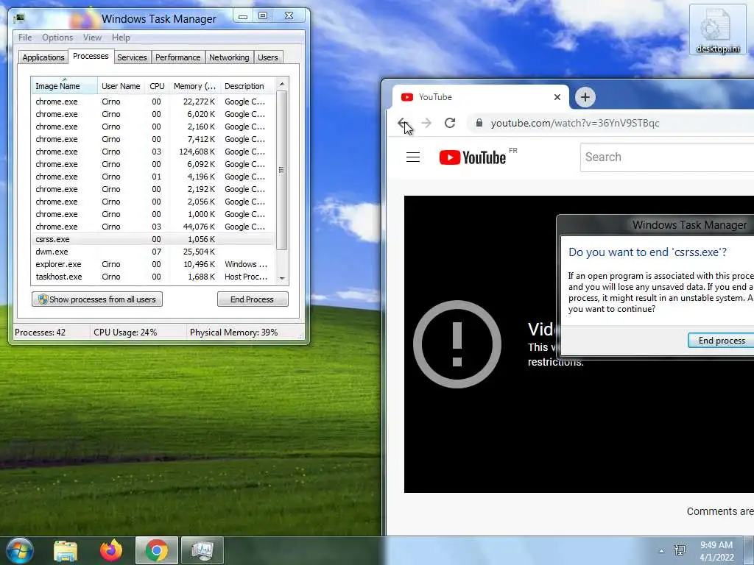This screenshot has width=754, height=565.
Task: Select chrome.exe using 4,196 K
Action: pos(153,177)
